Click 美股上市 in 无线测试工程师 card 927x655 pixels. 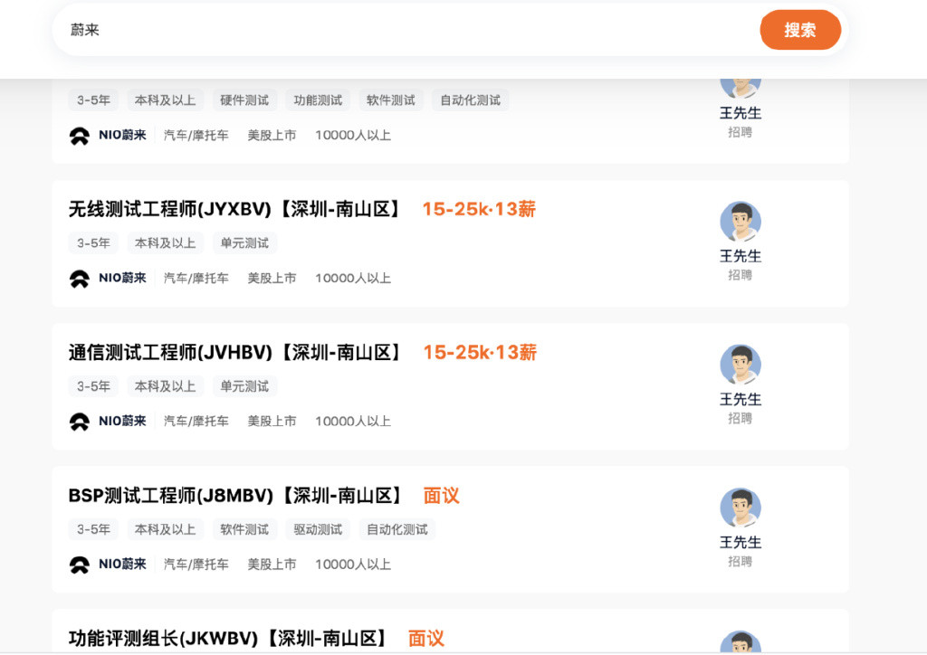tap(272, 278)
